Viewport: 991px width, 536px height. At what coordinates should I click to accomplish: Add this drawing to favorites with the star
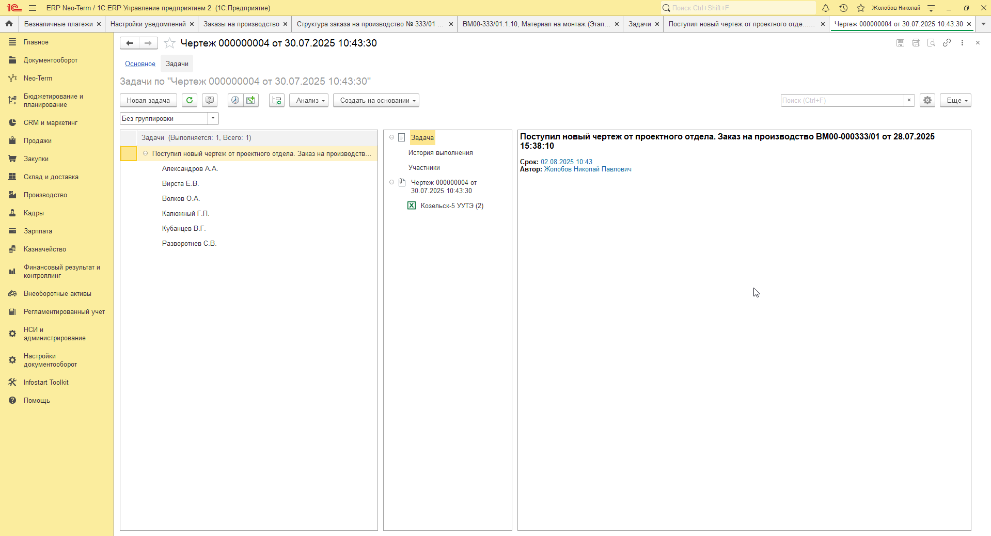[169, 43]
